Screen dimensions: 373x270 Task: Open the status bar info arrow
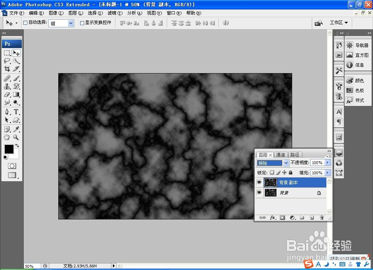tap(114, 266)
